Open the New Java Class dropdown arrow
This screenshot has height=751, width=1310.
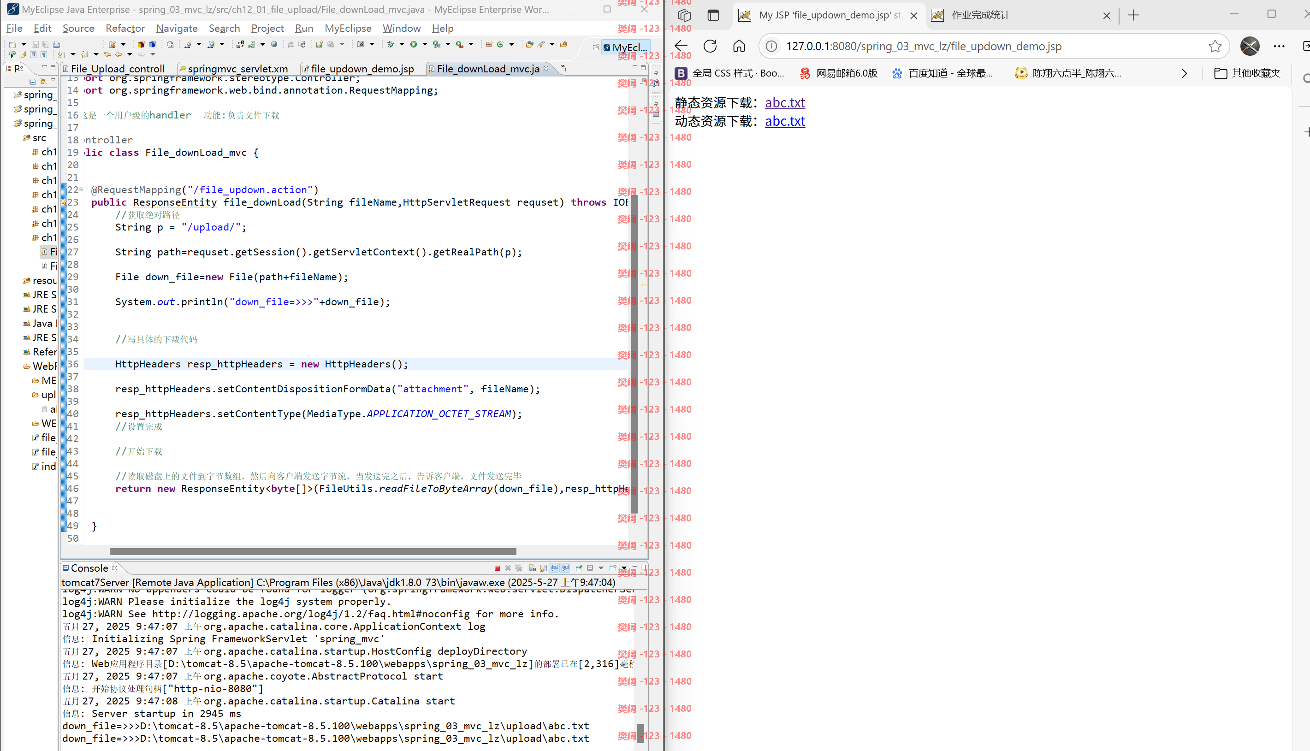pos(512,44)
